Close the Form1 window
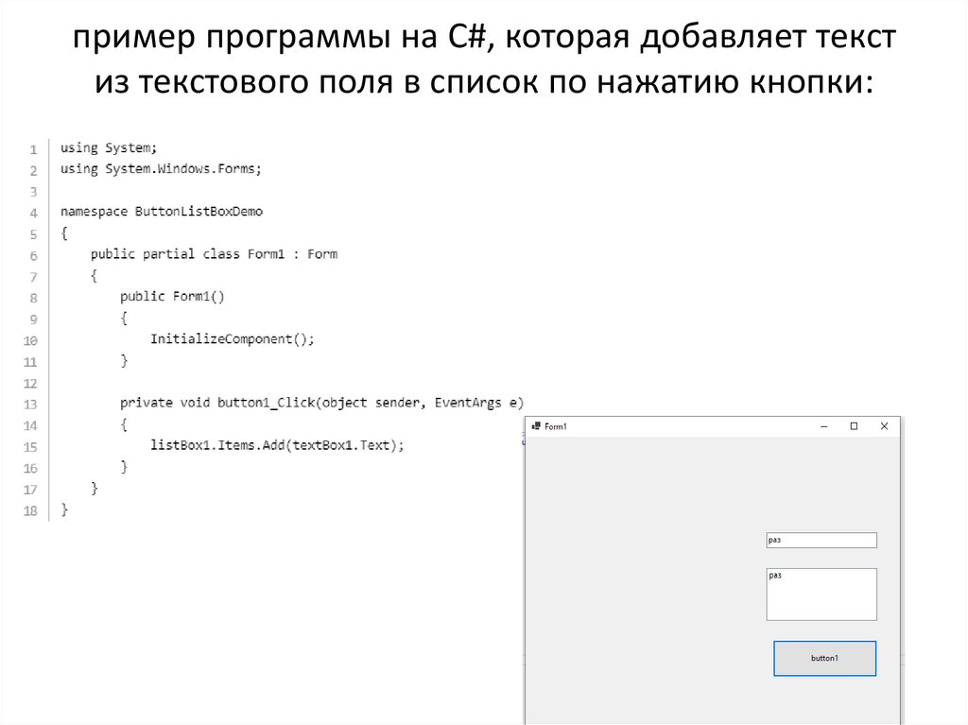The width and height of the screenshot is (968, 725). [x=884, y=426]
